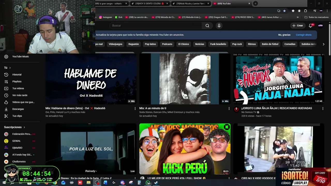
Task: Expand hidden bookmarks with the double chevron
Action: point(298,17)
